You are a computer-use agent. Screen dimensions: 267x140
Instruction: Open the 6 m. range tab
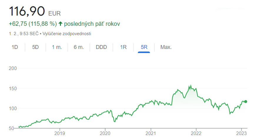click(79, 47)
